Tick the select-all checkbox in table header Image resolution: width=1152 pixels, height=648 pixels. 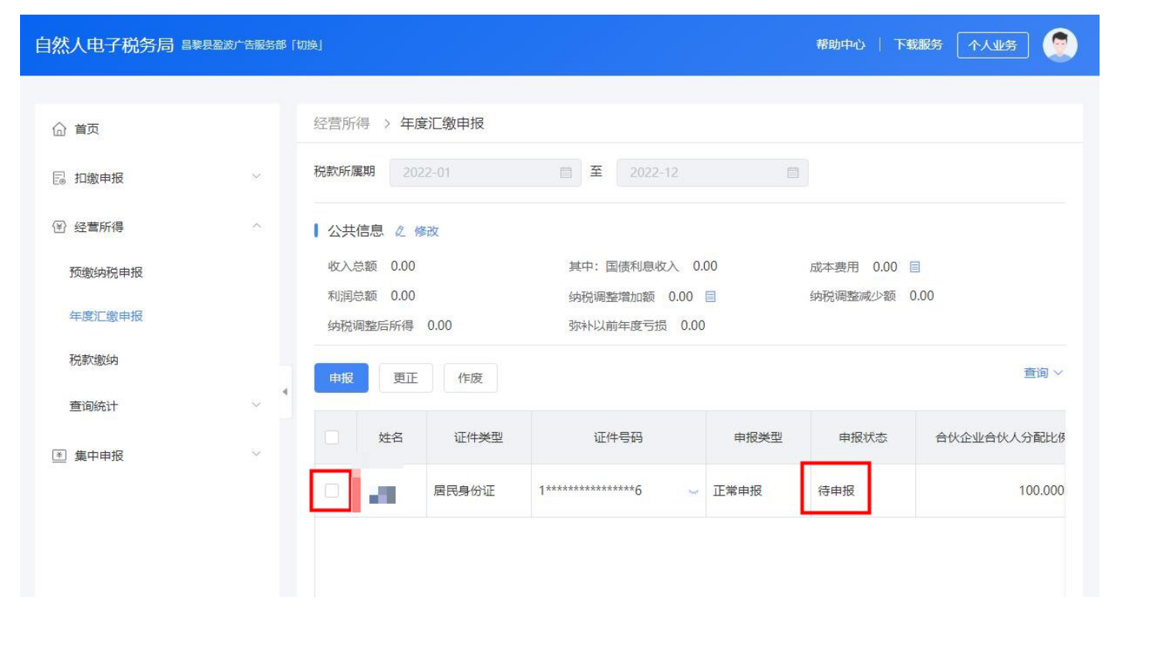pos(332,437)
